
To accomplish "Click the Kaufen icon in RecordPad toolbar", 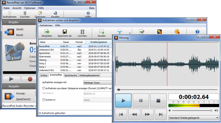I will click(x=55, y=13).
